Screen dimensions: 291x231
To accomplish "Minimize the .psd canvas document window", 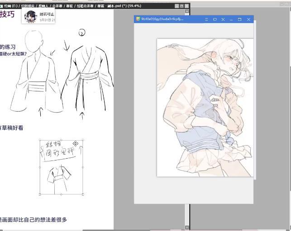I will (177, 6).
